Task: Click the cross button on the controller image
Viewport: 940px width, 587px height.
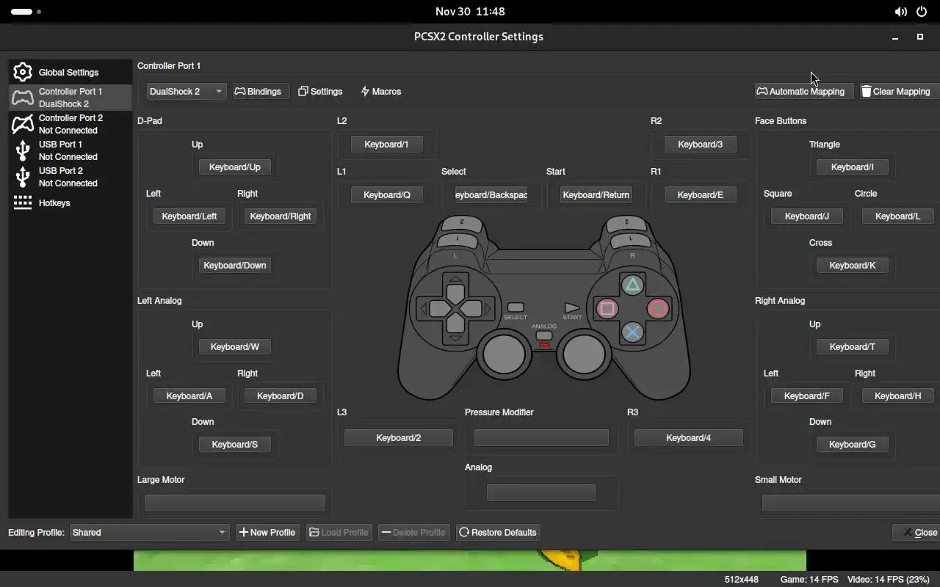Action: pyautogui.click(x=632, y=333)
